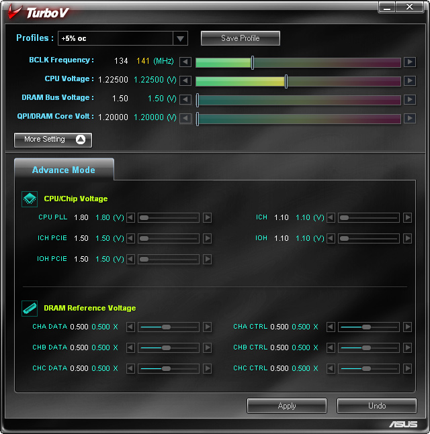Decrease CHC DATA reference with left arrow
430x434 pixels.
point(130,368)
